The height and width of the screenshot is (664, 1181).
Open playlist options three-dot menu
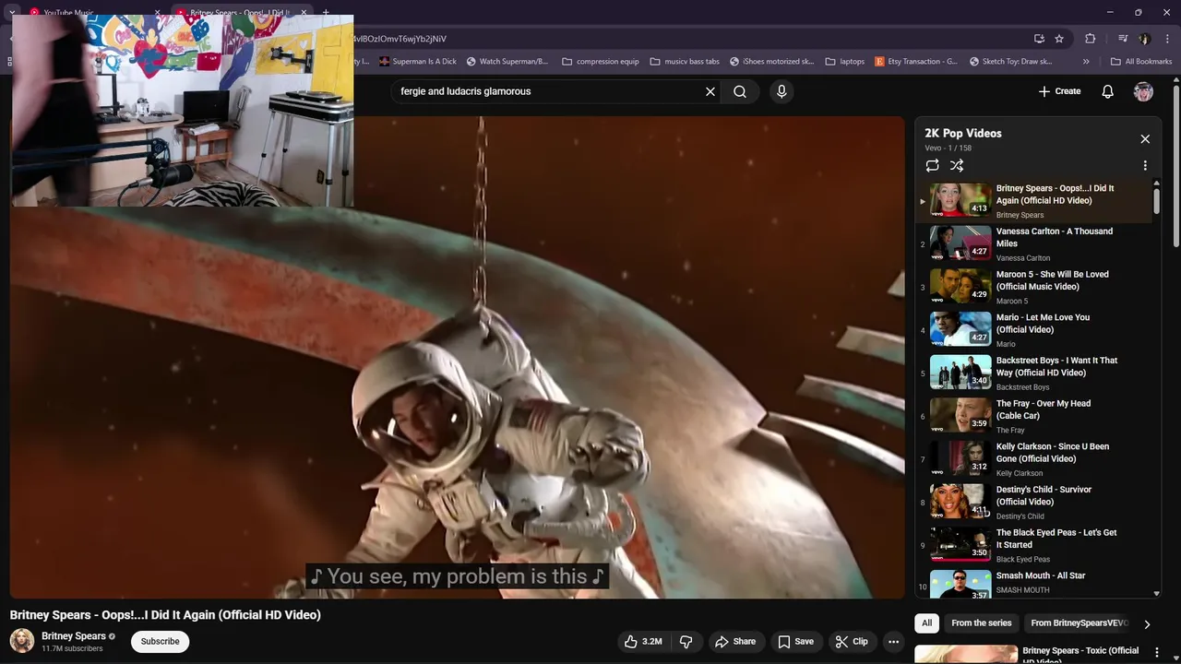1145,166
